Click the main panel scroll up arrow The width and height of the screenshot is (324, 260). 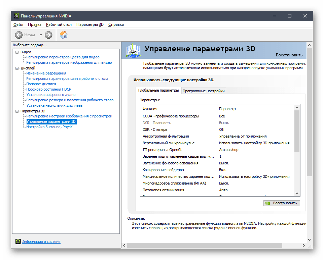point(309,45)
